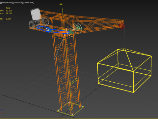
Task: Open the [Perspective] viewport label menu
Action: 7,3
